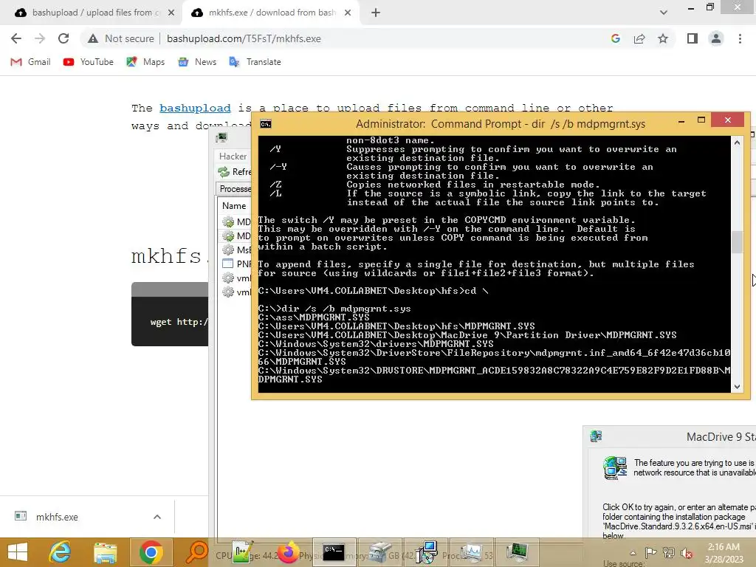Launch Internet Explorer from taskbar

click(60, 552)
